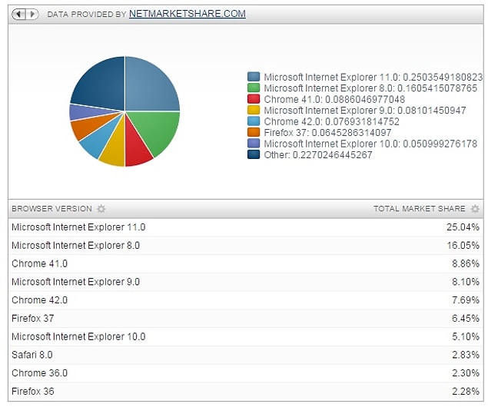Click the 6.45% market share value

[x=465, y=319]
